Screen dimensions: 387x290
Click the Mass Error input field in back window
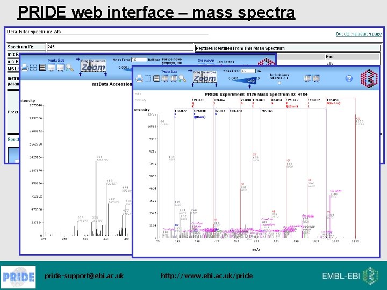point(139,60)
